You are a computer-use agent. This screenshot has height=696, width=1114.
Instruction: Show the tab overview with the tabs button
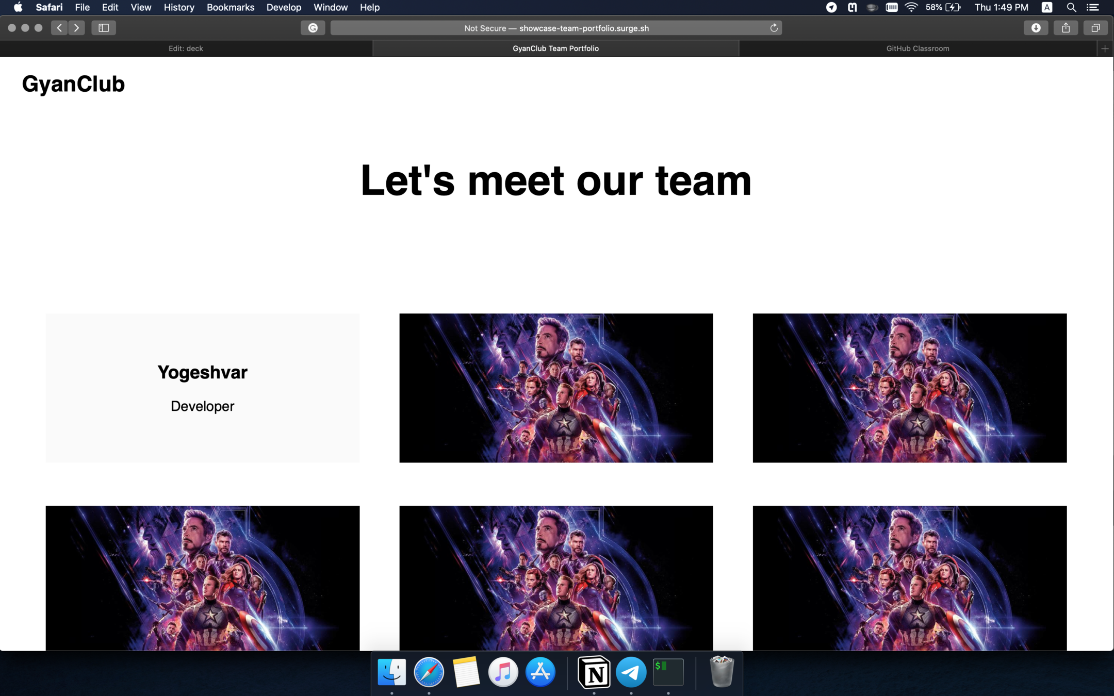coord(1095,28)
